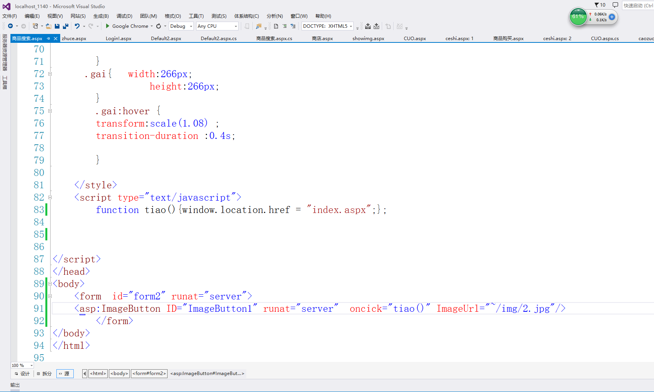654x392 pixels.
Task: Open the Any CPU platform dropdown
Action: 217,26
